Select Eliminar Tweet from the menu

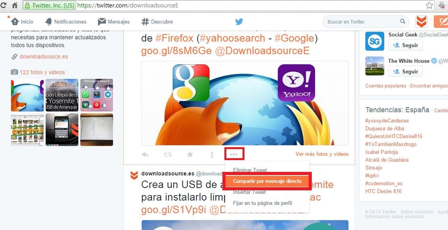(250, 170)
